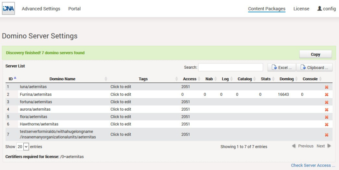Click the long testserverformiraldo server name
The height and width of the screenshot is (170, 339).
pos(58,134)
